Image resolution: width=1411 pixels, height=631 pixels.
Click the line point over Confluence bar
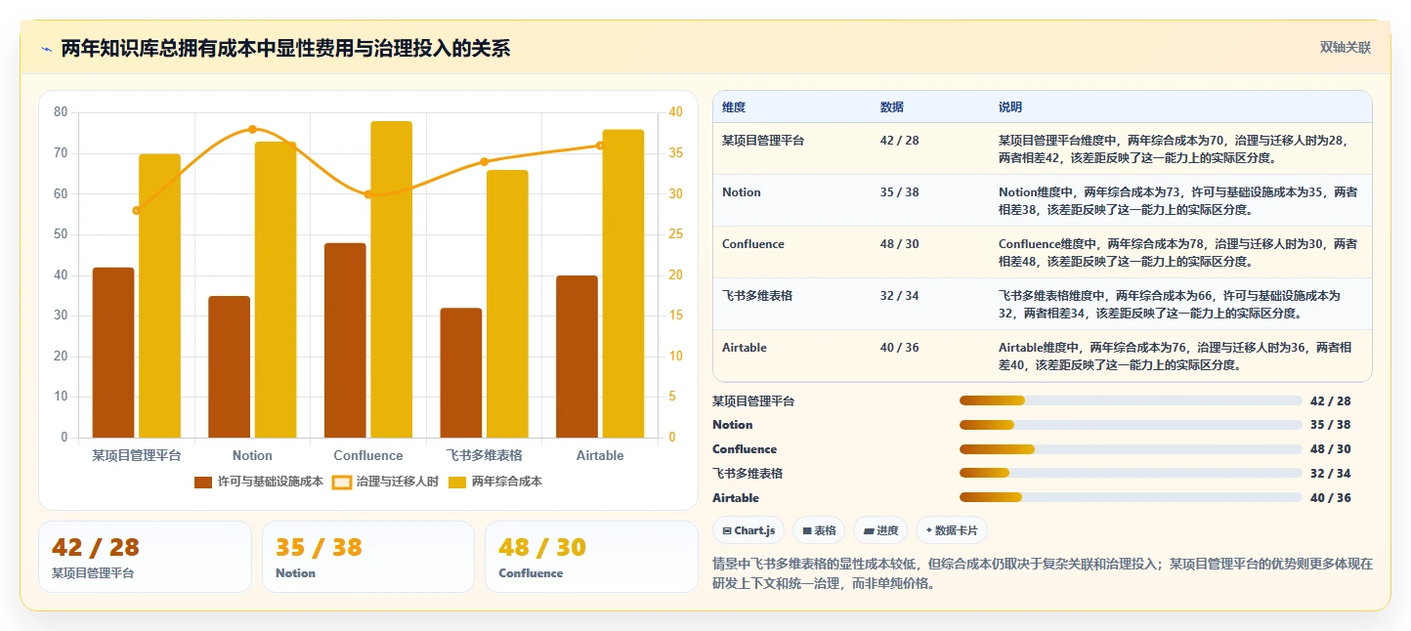click(368, 194)
